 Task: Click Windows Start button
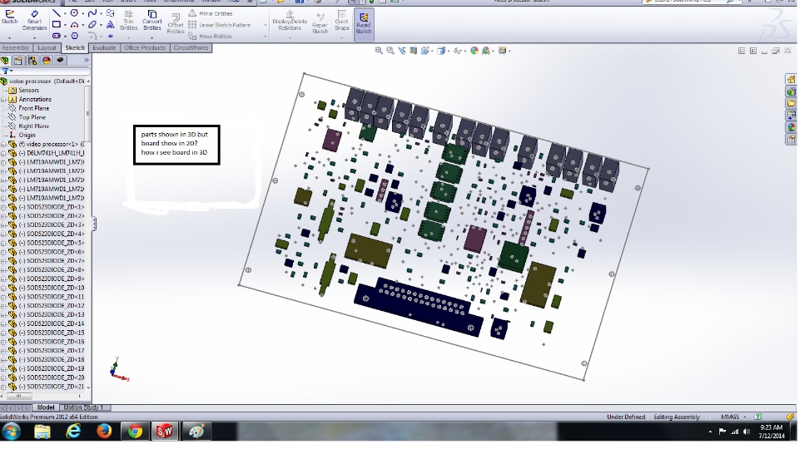point(11,432)
